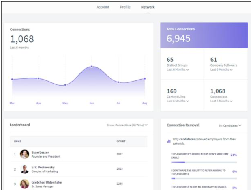The height and width of the screenshot is (190, 251).
Task: Expand Last 6 Months under Company Followers
Action: pyautogui.click(x=221, y=69)
